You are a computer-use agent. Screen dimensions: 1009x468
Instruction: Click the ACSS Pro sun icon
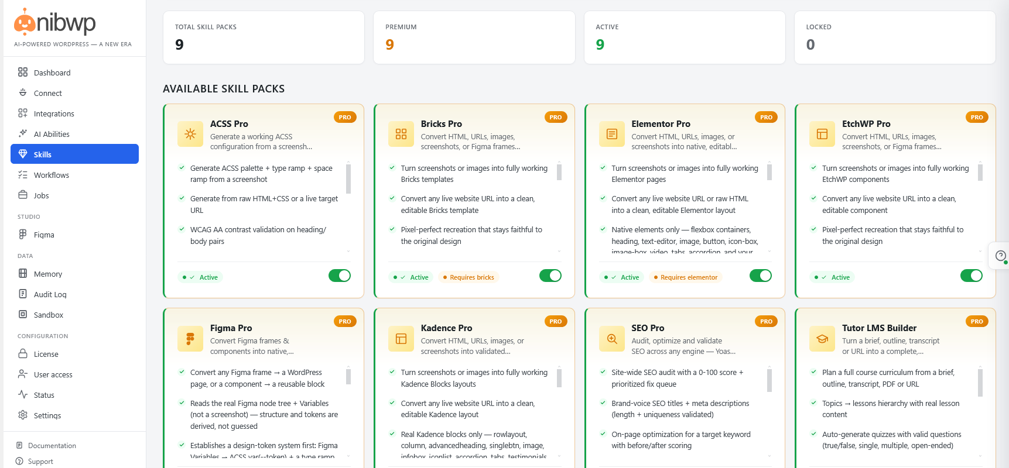190,134
